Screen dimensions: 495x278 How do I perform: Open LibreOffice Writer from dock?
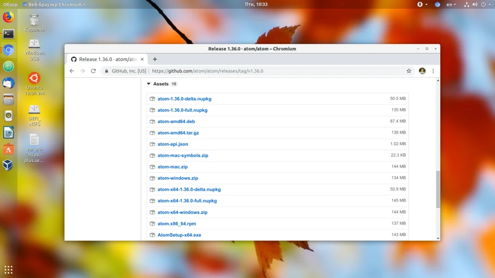point(9,132)
